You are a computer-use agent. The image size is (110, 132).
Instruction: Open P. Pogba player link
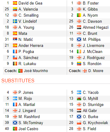26,52
